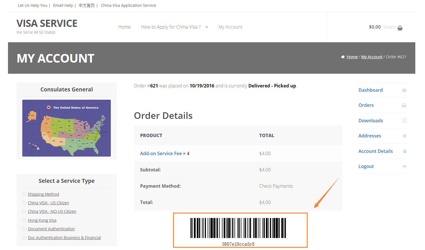Expand the How to Apply chevron

tap(207, 27)
